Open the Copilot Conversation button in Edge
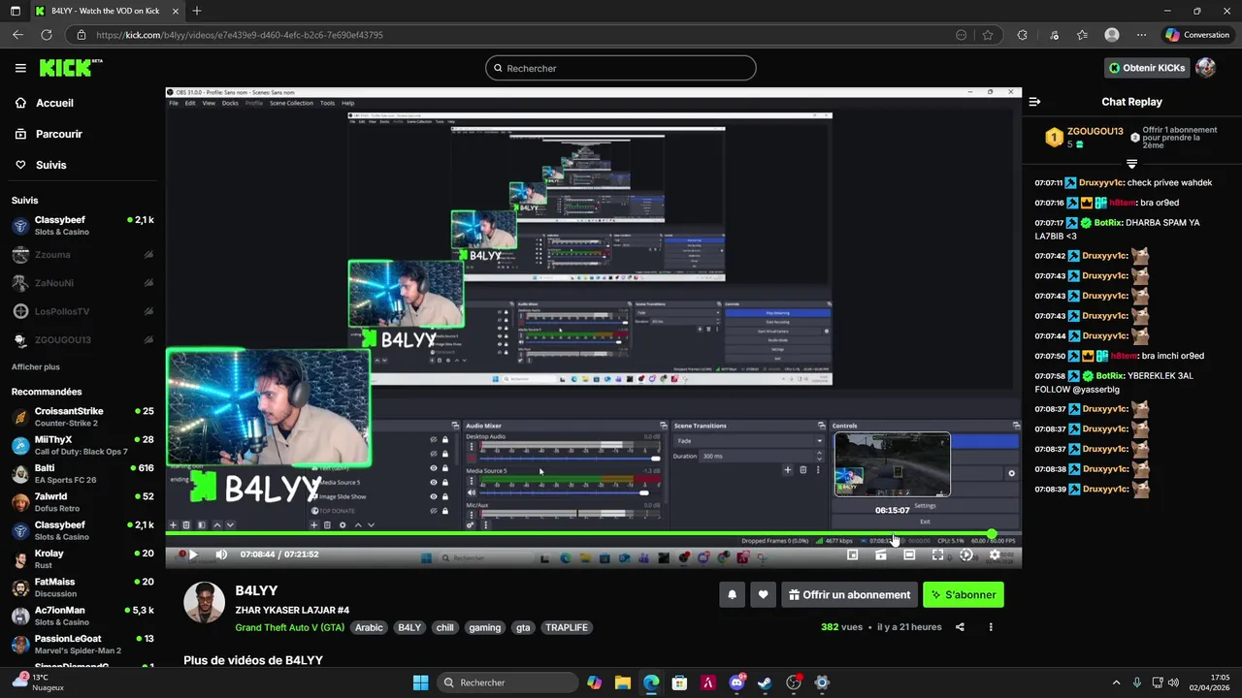The height and width of the screenshot is (698, 1242). click(x=1197, y=35)
